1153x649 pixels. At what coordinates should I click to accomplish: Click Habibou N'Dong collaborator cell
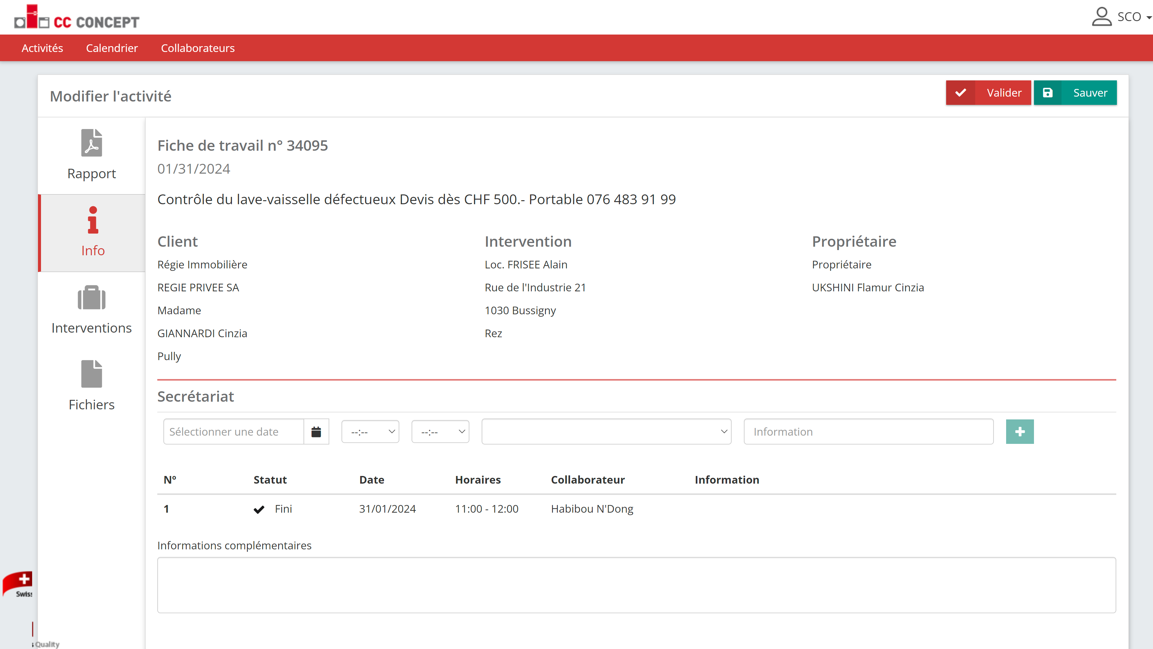(592, 509)
